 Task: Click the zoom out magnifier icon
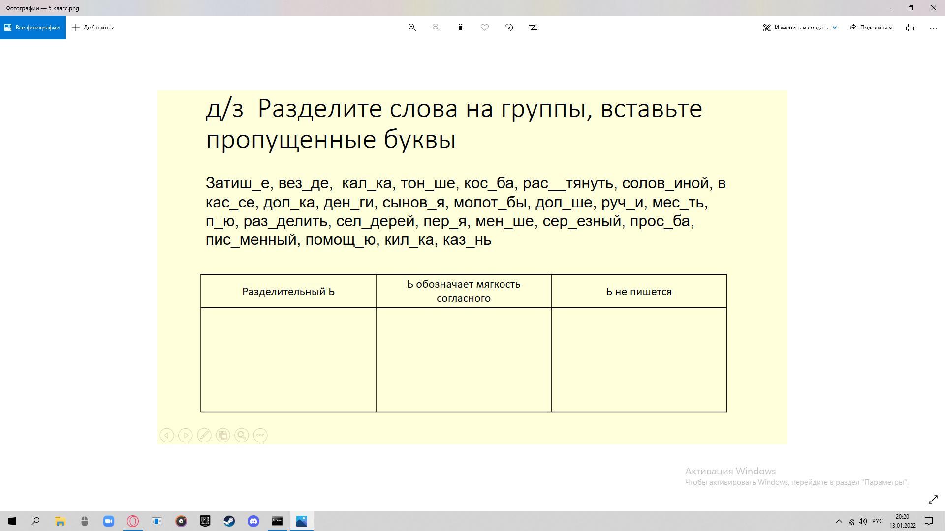point(436,28)
